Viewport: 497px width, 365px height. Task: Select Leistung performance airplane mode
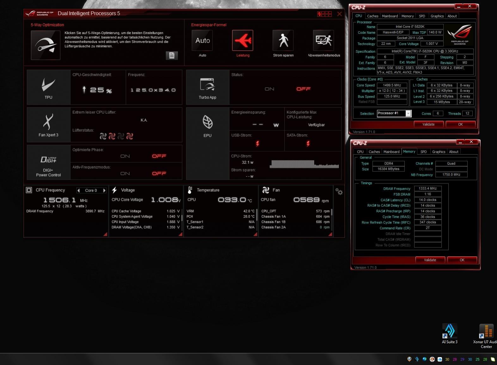(242, 40)
